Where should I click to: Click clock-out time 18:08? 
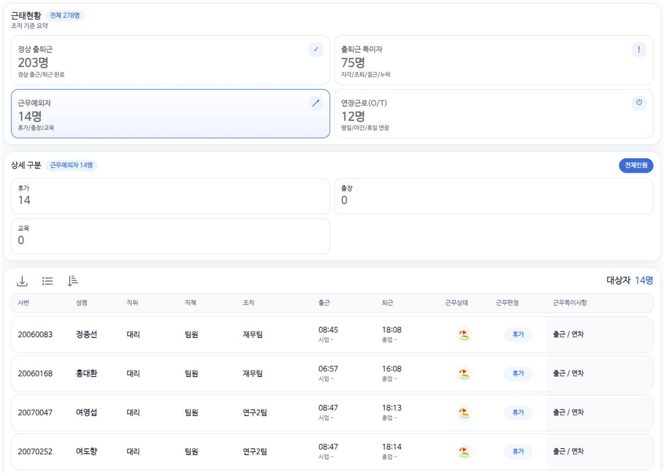click(x=392, y=330)
